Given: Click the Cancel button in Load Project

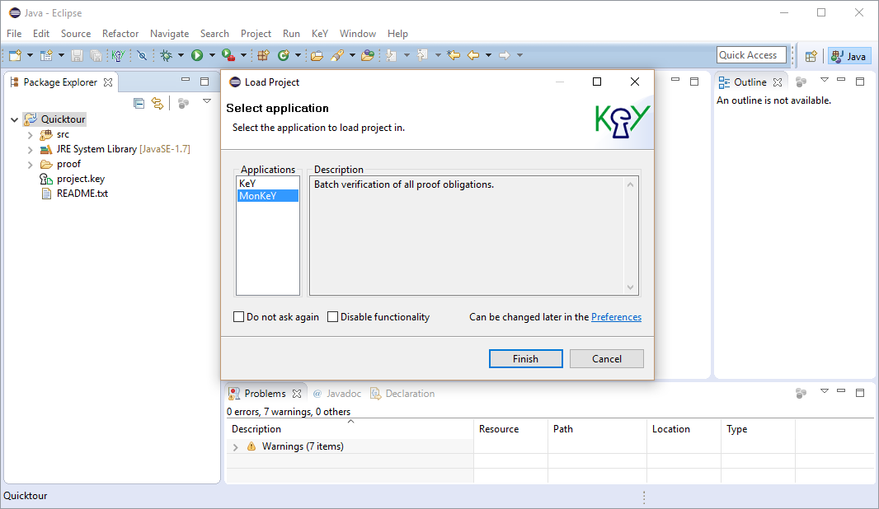Looking at the screenshot, I should [x=607, y=359].
